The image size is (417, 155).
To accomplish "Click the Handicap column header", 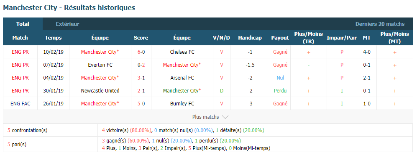I will tap(250, 38).
